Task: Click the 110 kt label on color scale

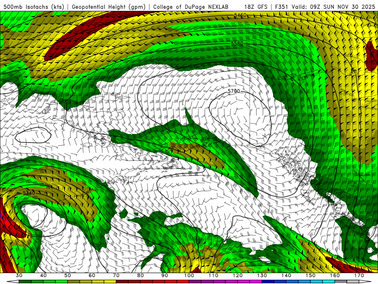Action: (214, 275)
